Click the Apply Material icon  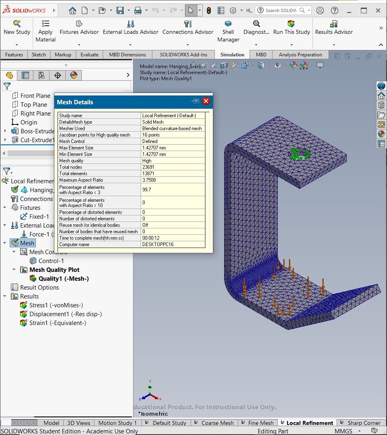(x=45, y=24)
